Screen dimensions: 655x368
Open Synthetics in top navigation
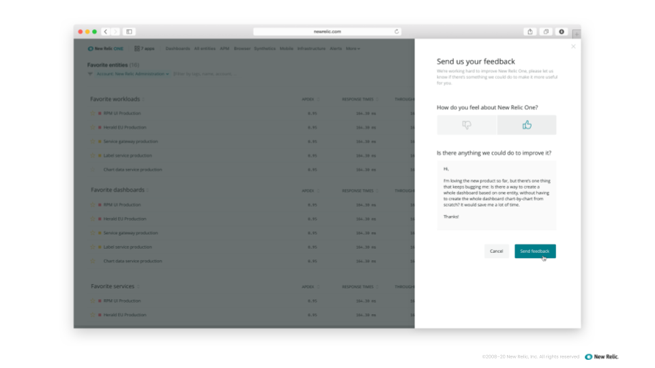click(x=265, y=49)
